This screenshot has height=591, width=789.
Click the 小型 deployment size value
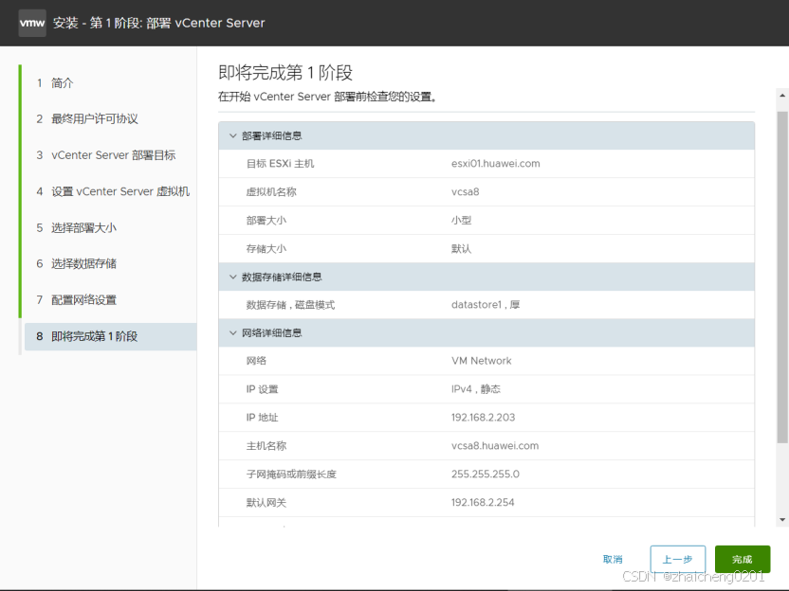click(462, 220)
